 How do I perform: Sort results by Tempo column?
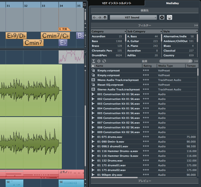(x=192, y=66)
